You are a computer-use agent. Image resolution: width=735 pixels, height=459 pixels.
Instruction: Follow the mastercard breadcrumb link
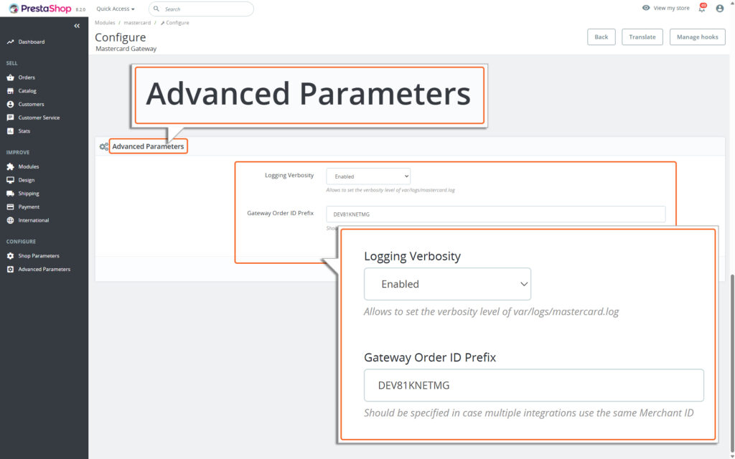tap(137, 22)
